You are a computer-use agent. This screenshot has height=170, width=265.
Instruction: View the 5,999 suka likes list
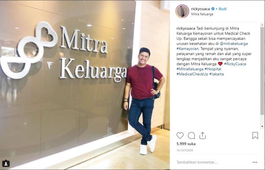[186, 144]
